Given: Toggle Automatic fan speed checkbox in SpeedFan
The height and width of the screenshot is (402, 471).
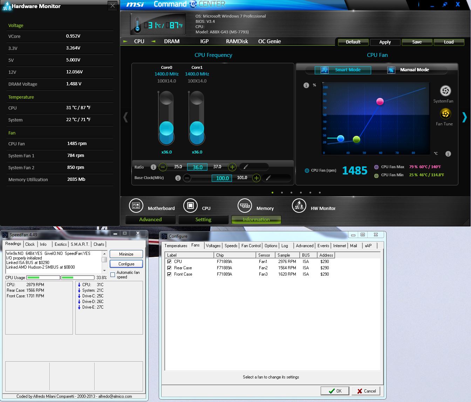Looking at the screenshot, I should pos(113,275).
